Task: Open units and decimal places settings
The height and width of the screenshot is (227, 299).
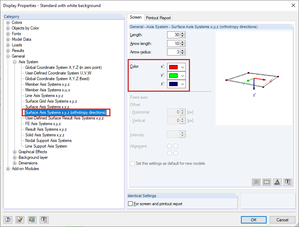Action: click(32, 219)
